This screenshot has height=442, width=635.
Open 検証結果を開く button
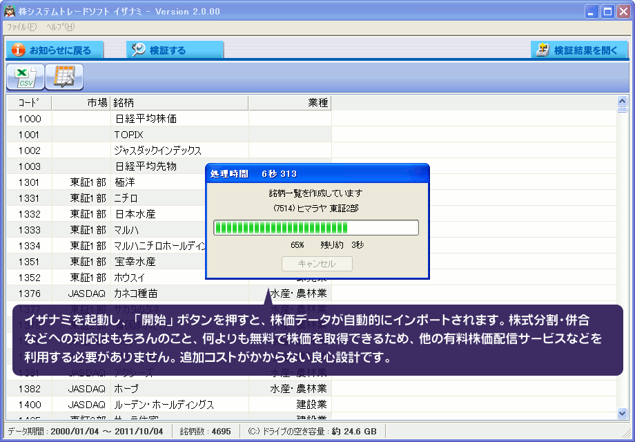pos(580,50)
